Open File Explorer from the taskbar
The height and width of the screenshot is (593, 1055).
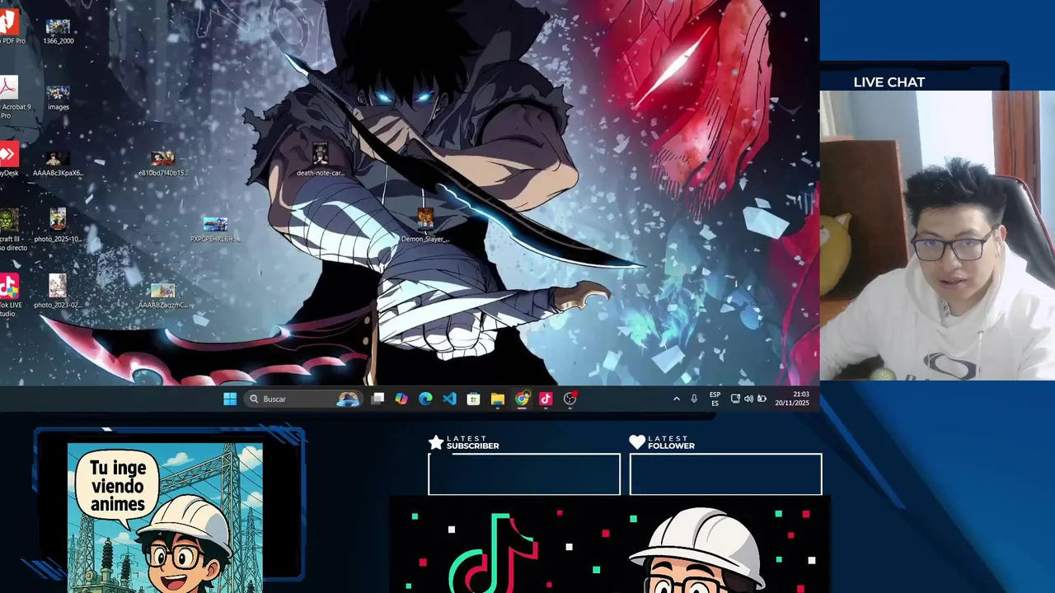pyautogui.click(x=497, y=399)
